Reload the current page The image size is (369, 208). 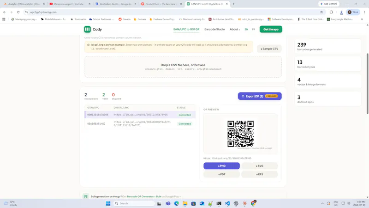pos(18,12)
